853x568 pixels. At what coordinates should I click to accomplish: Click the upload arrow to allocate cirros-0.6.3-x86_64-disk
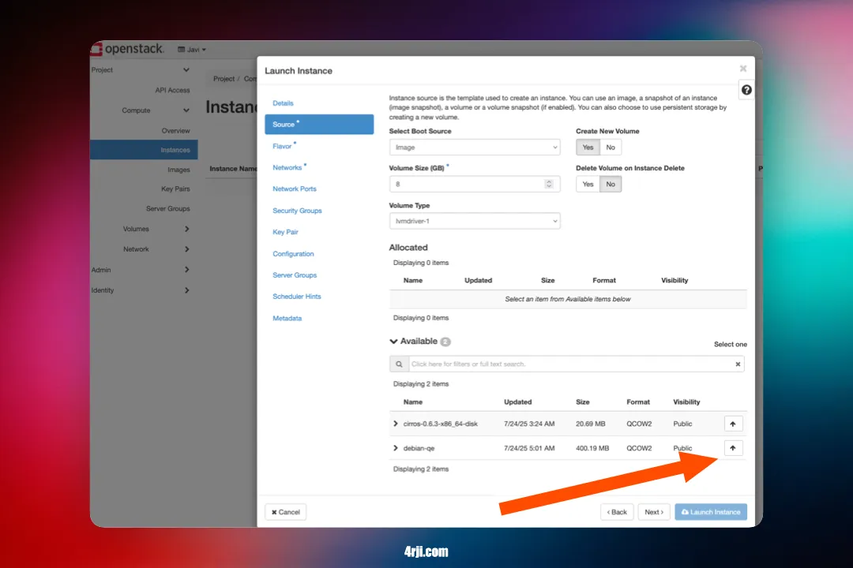733,424
